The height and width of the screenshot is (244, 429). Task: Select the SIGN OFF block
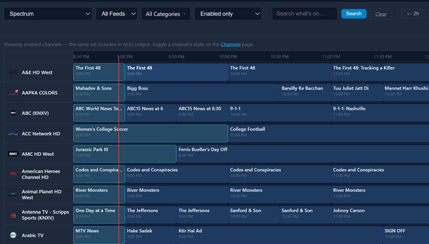(406, 235)
